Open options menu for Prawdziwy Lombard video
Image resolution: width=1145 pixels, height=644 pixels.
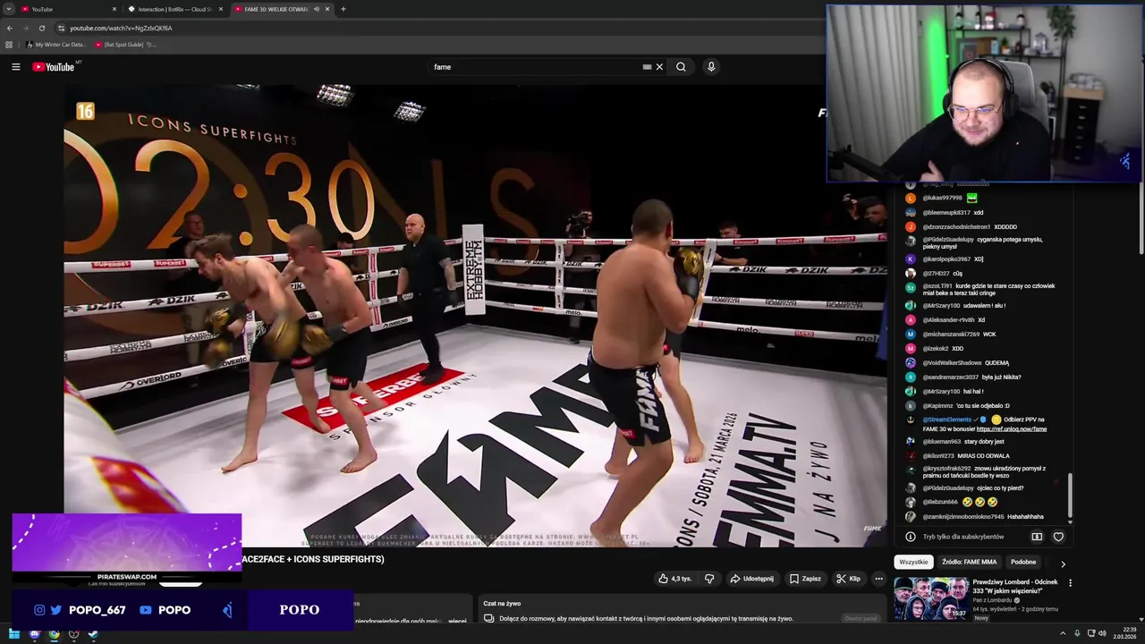click(x=1070, y=583)
